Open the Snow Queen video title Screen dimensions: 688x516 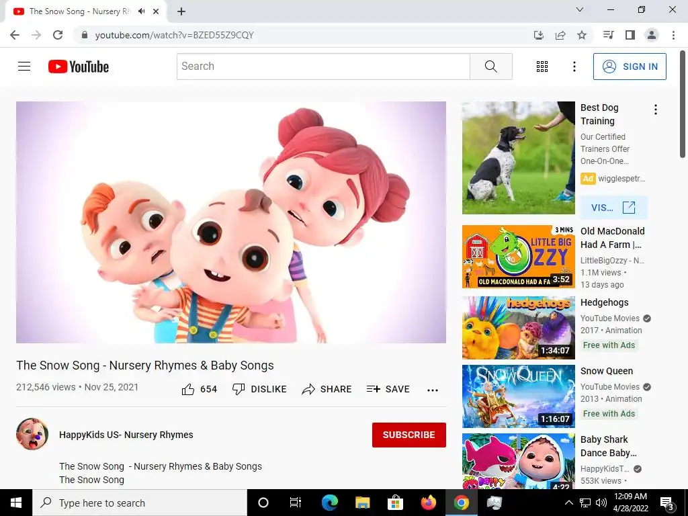tap(607, 371)
